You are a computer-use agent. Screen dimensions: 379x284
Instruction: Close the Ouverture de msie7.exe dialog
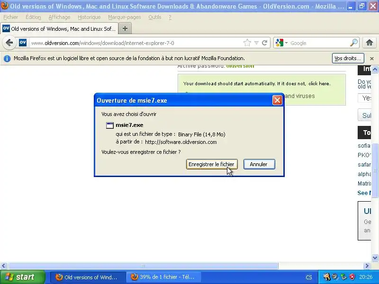[x=277, y=100]
